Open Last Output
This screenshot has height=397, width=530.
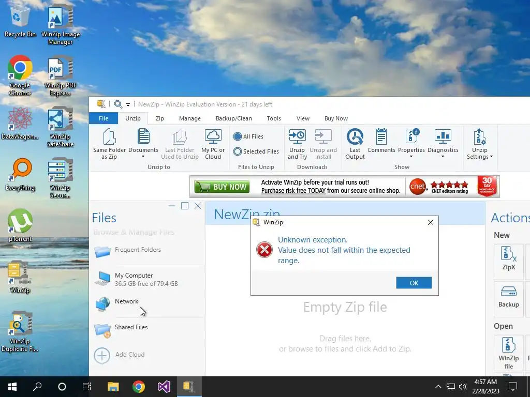[x=355, y=144]
